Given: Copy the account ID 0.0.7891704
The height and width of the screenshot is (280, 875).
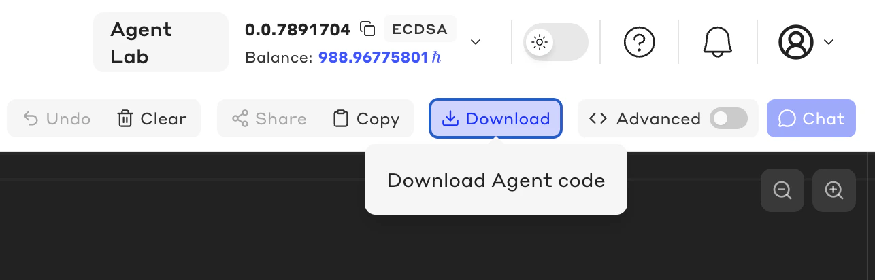Looking at the screenshot, I should coord(367,29).
